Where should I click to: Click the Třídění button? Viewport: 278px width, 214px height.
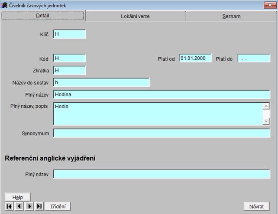tap(58, 207)
